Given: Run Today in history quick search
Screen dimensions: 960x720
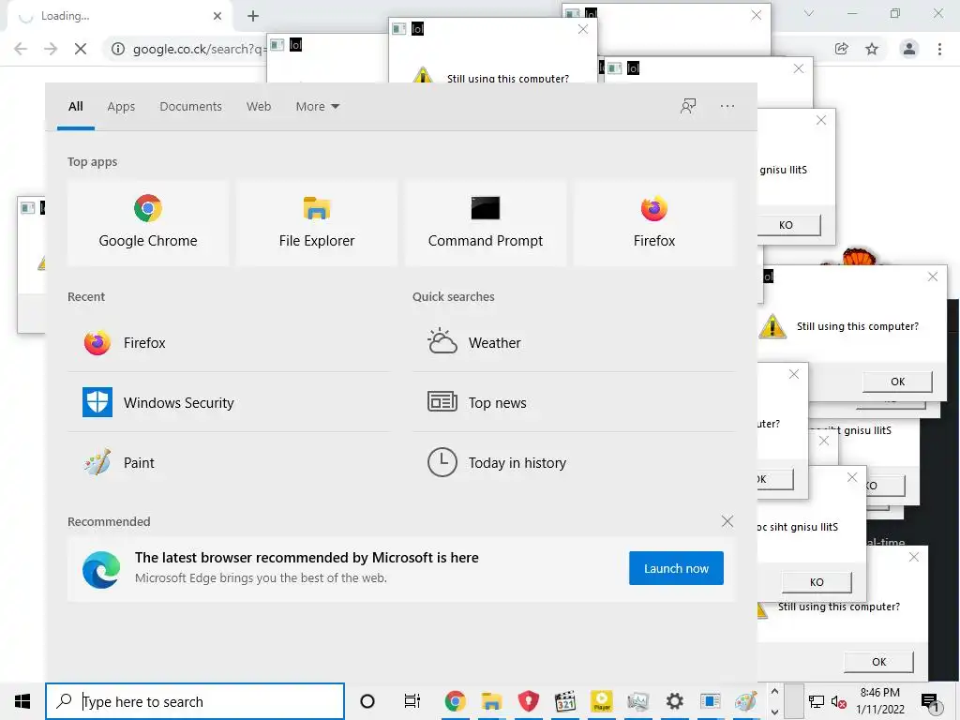Looking at the screenshot, I should [x=574, y=463].
